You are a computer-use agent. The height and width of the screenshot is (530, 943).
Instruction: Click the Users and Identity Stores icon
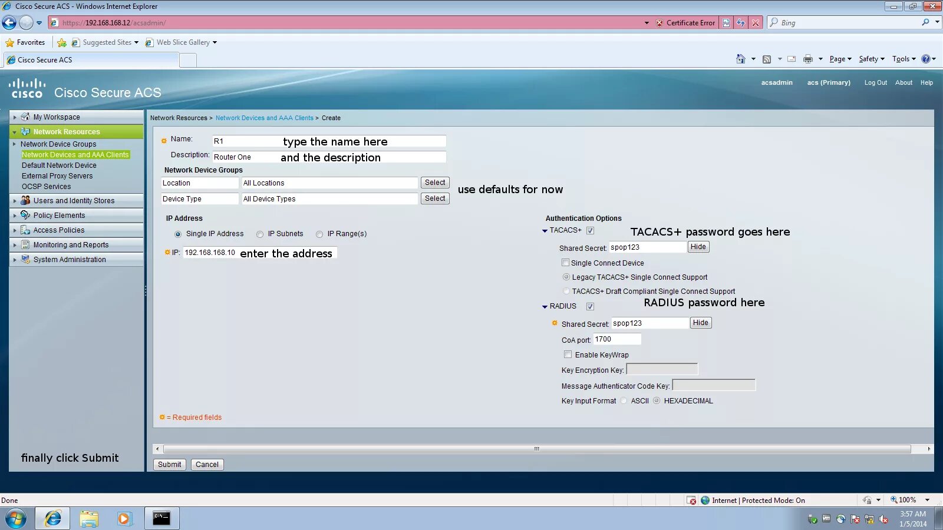[25, 200]
